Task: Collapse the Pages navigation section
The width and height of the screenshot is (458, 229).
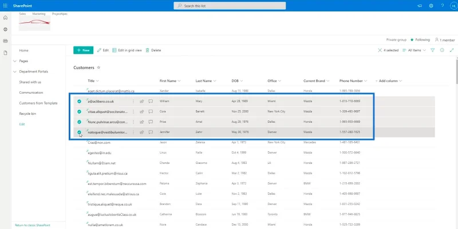Action: pyautogui.click(x=15, y=61)
